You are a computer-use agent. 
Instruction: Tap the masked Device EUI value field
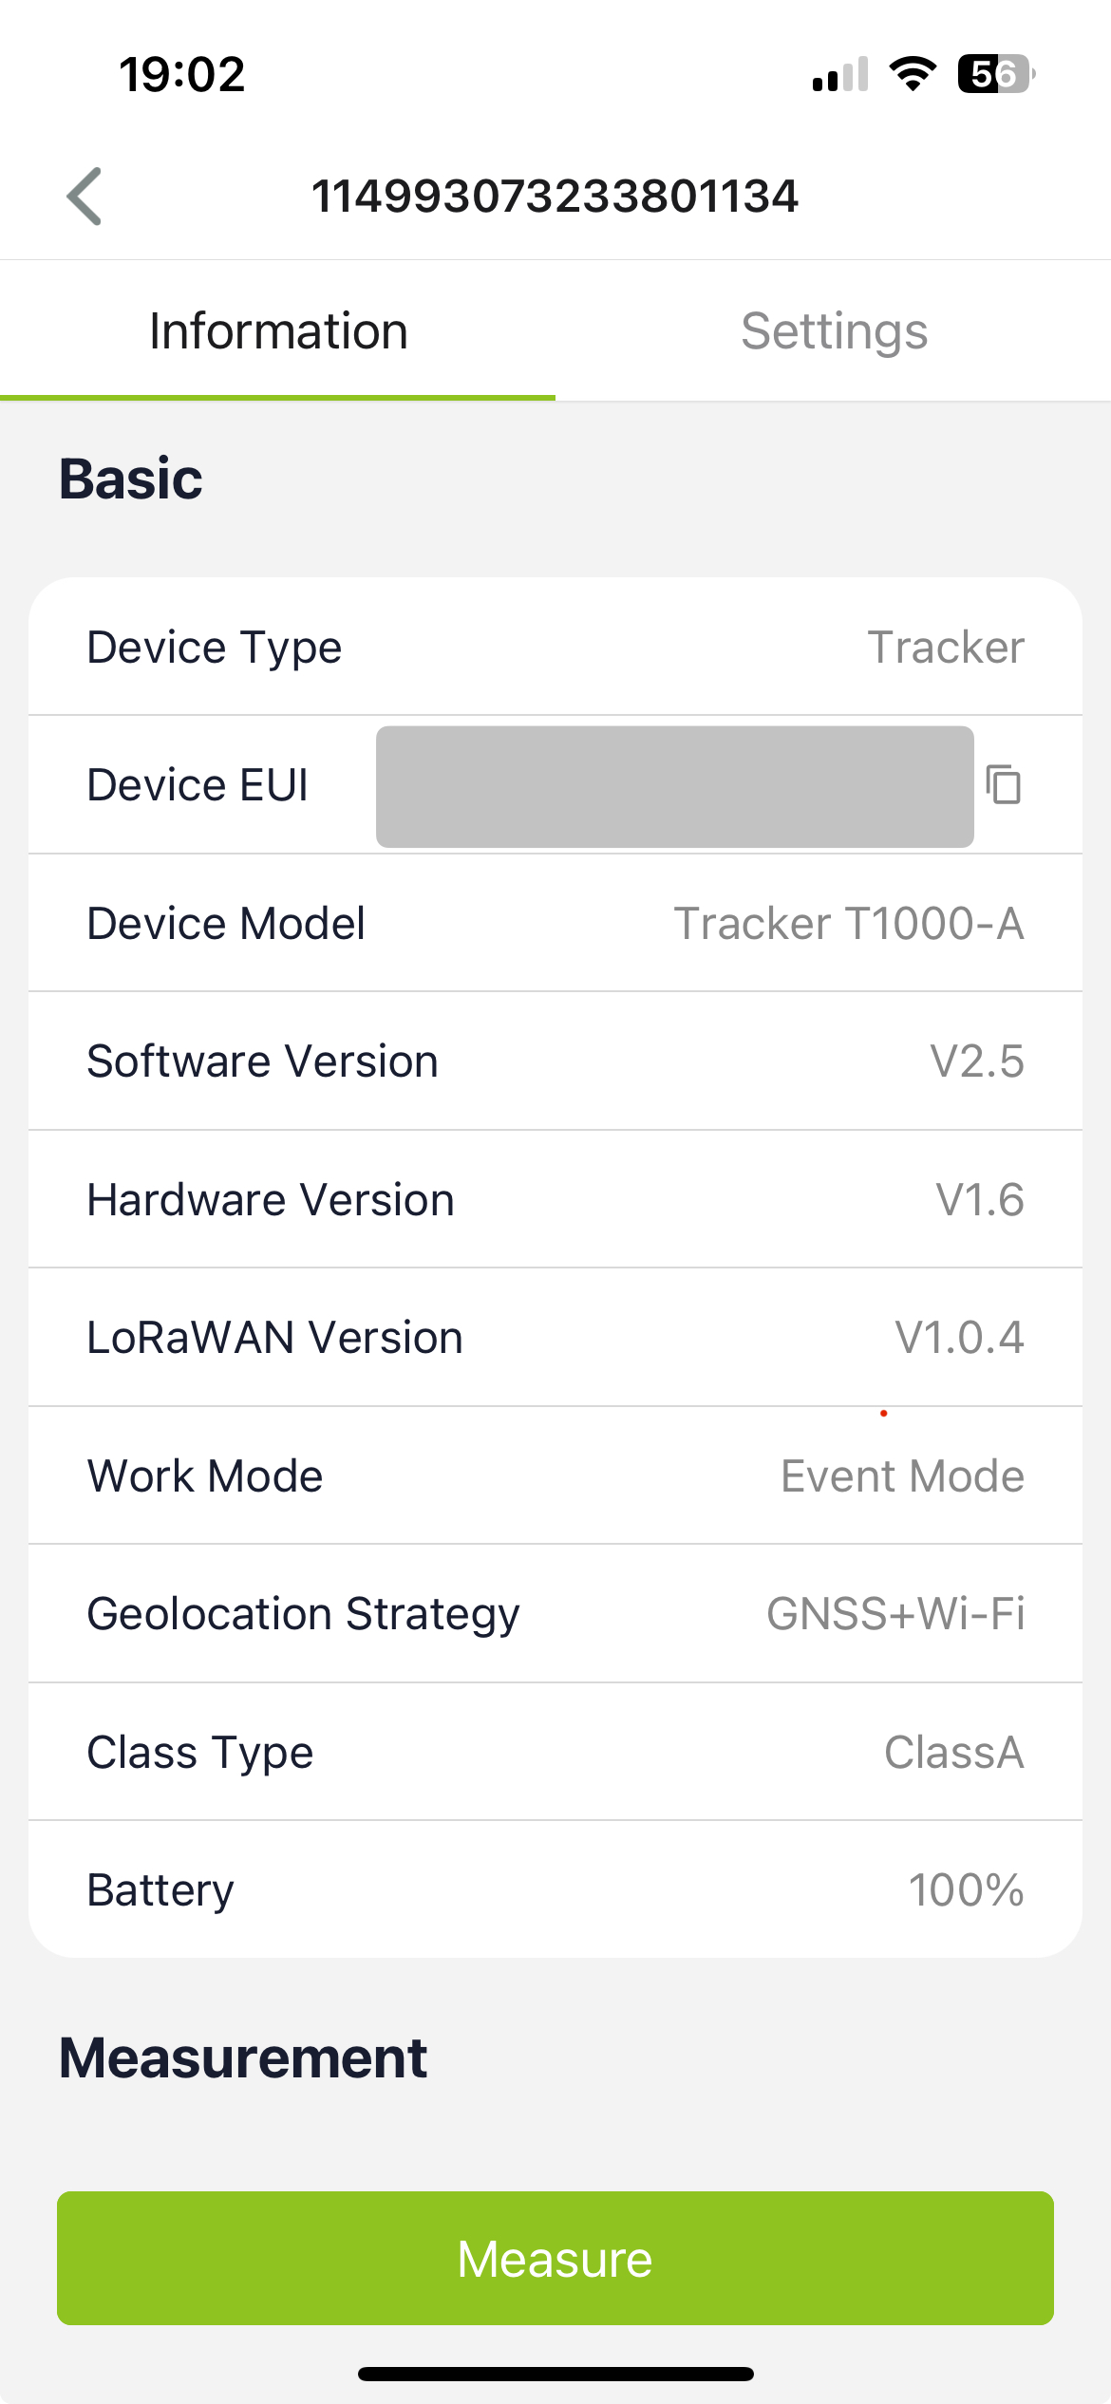pos(675,786)
